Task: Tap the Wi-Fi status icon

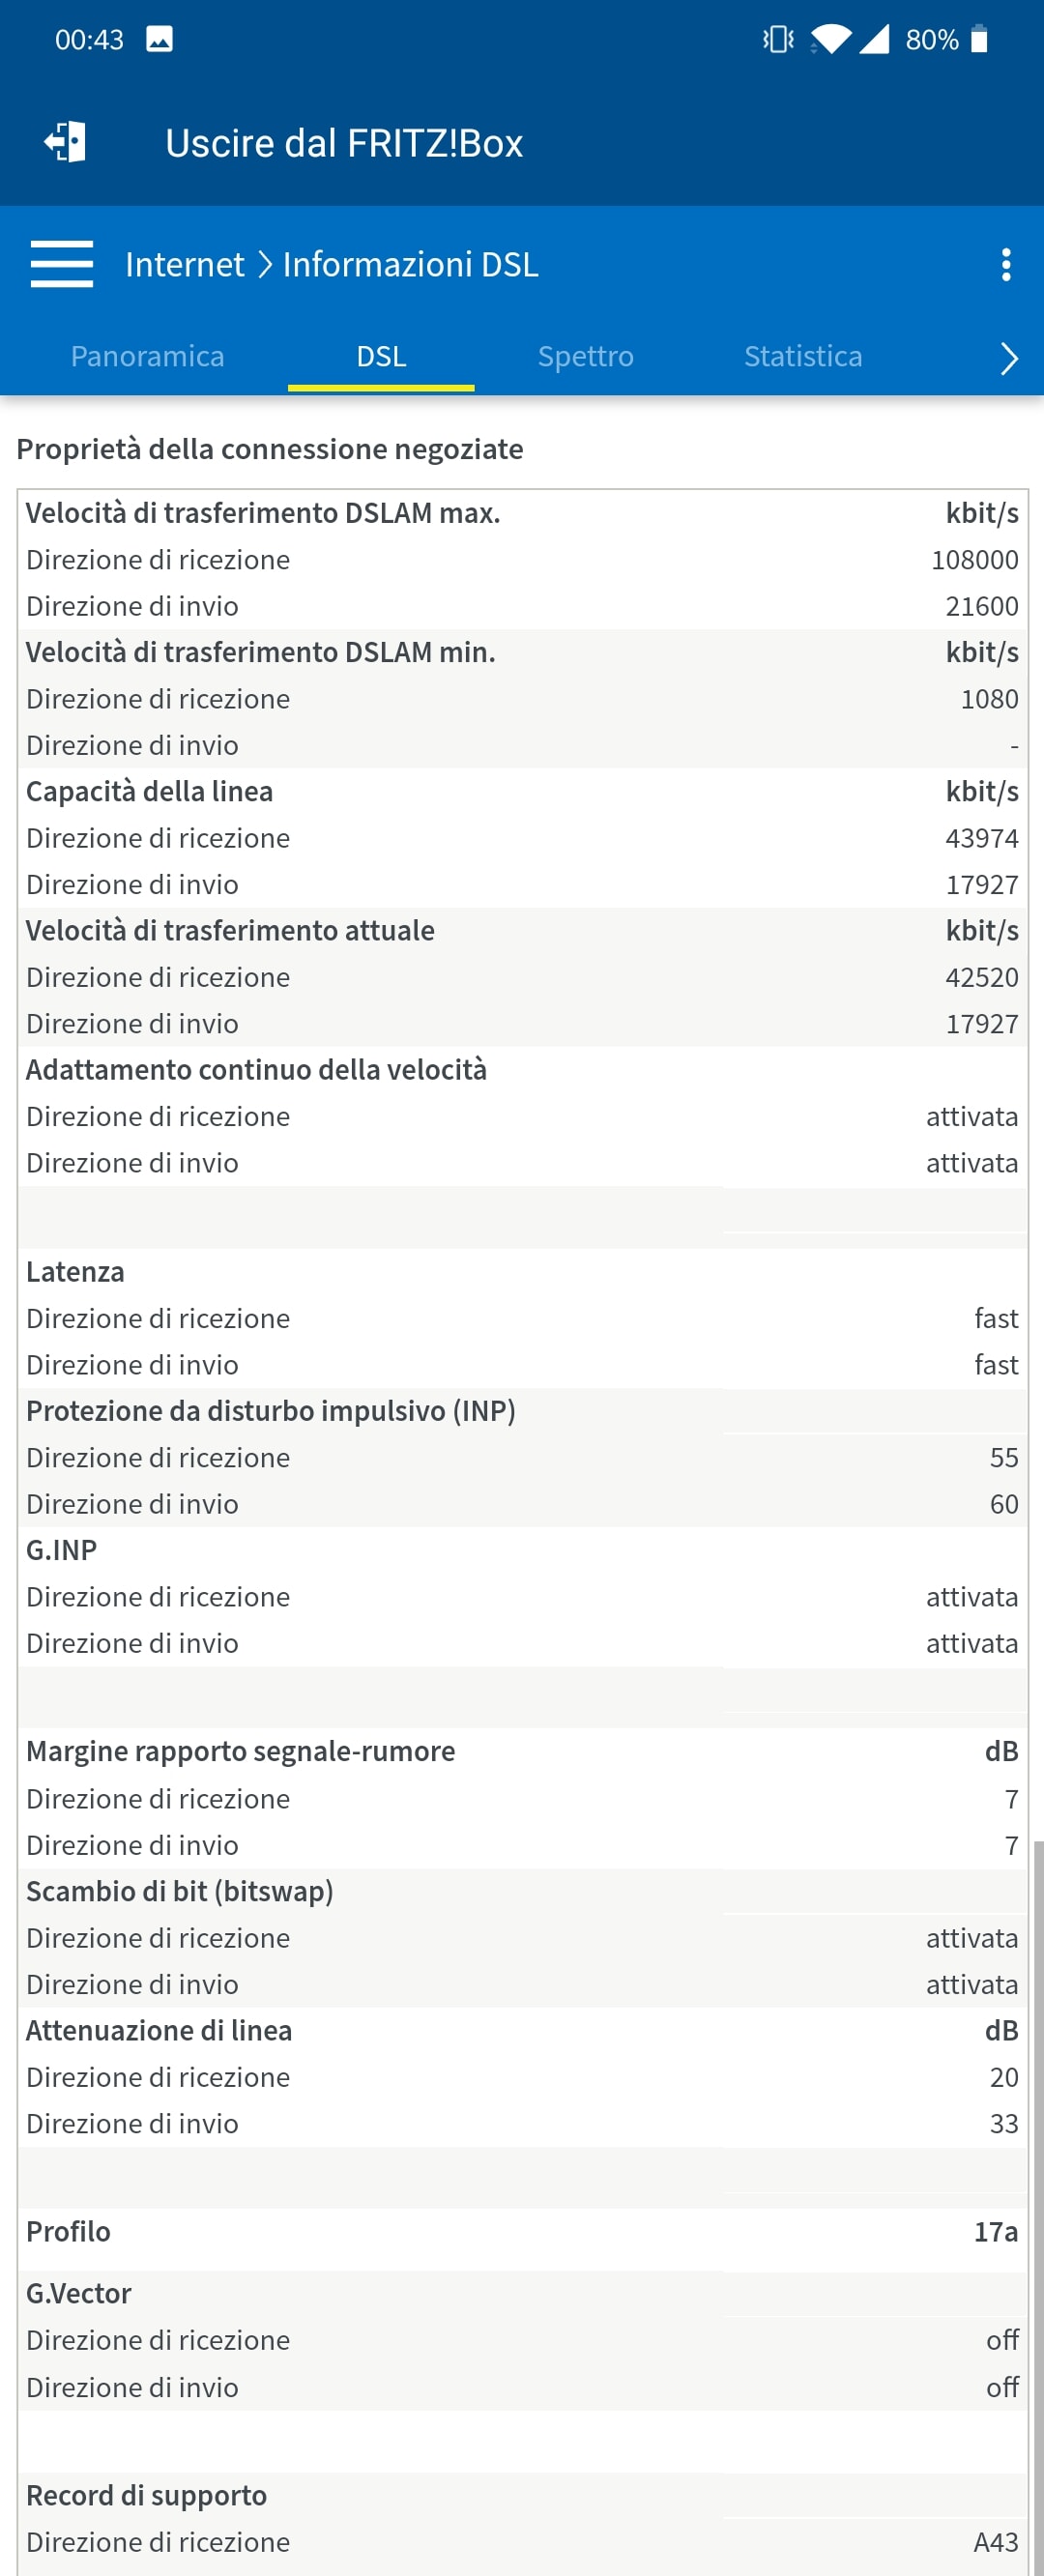Action: click(830, 39)
